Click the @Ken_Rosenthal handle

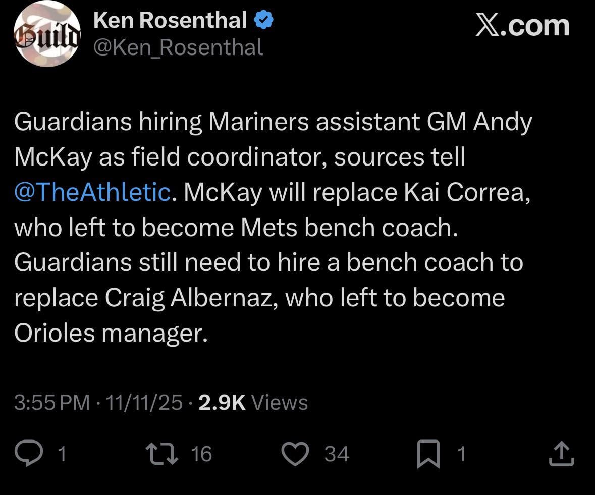click(x=178, y=47)
